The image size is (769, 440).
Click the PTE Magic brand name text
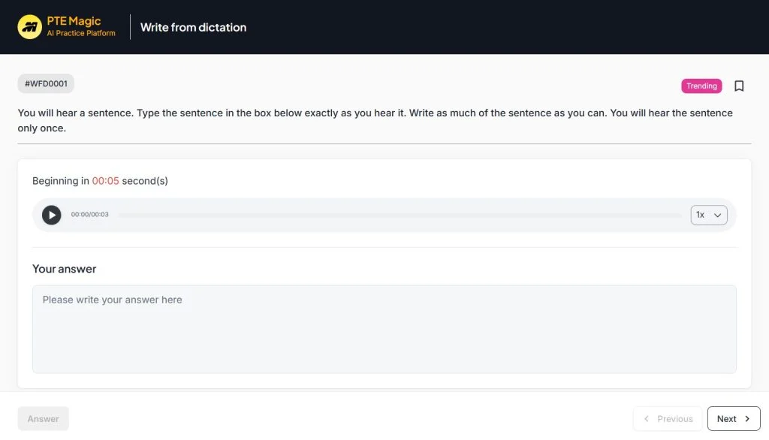pyautogui.click(x=74, y=22)
